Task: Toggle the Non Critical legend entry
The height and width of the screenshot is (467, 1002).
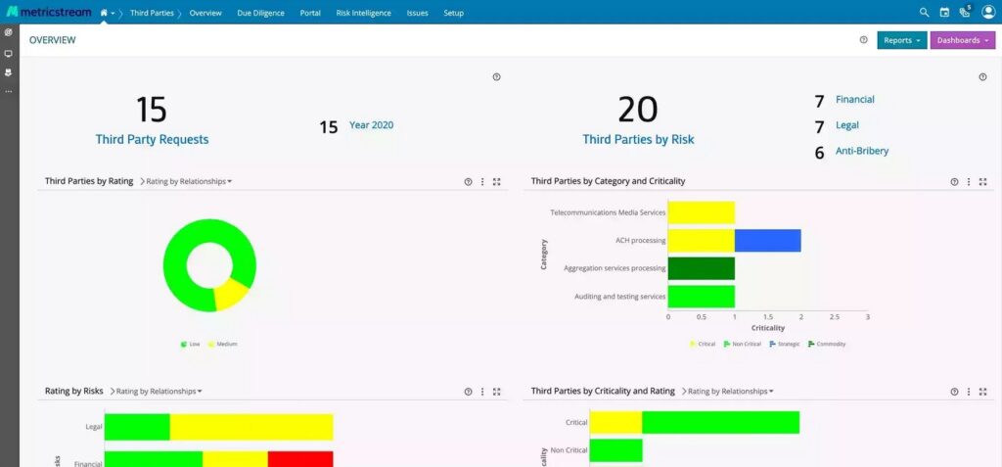Action: click(x=743, y=345)
